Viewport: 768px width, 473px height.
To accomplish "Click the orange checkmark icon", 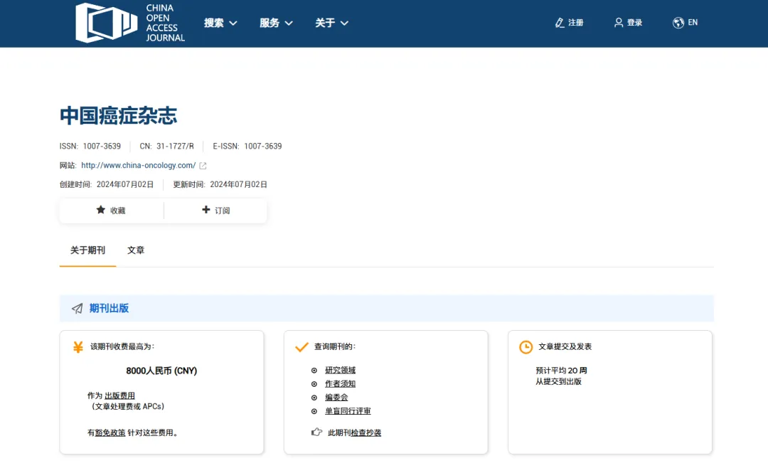I will click(x=302, y=347).
